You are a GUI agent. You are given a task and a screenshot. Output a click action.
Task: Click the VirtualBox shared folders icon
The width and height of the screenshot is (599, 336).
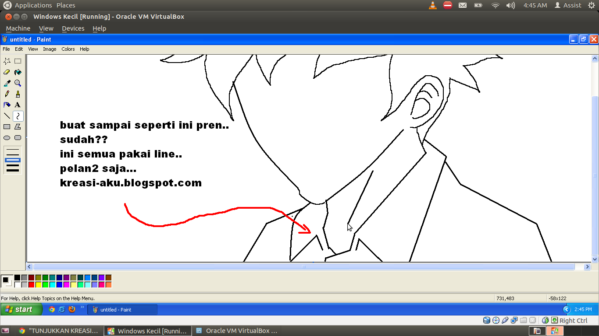[x=524, y=320]
